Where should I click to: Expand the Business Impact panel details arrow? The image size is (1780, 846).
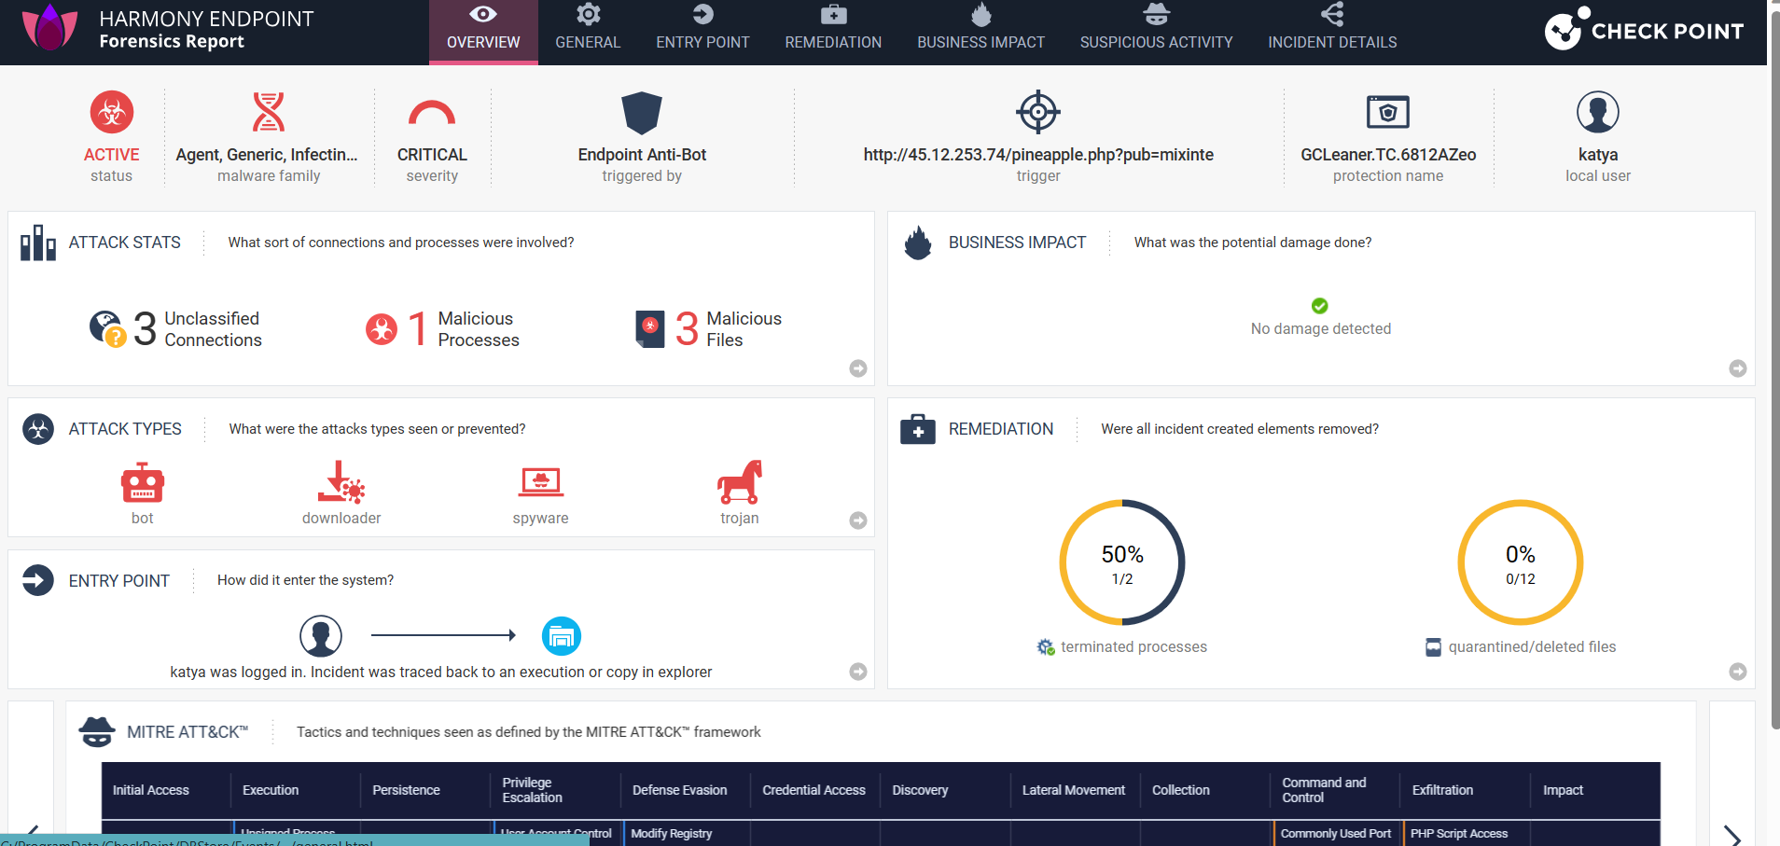pos(1738,368)
